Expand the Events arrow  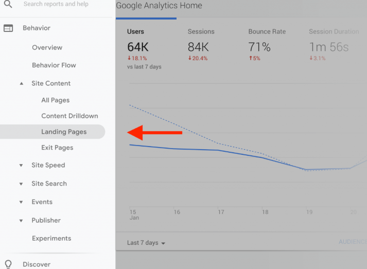[21, 202]
